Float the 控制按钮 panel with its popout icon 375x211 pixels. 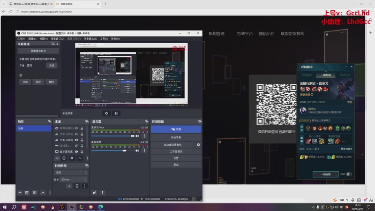coord(200,121)
